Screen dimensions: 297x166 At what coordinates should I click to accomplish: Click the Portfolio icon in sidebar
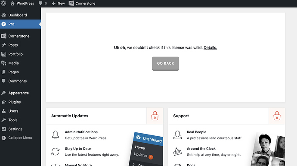(x=3, y=54)
